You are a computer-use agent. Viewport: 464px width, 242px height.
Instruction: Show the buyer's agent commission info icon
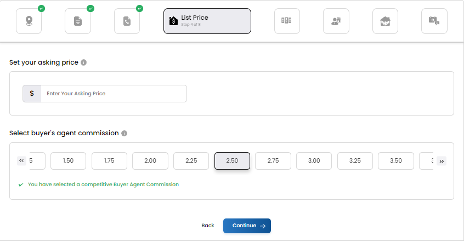point(125,133)
